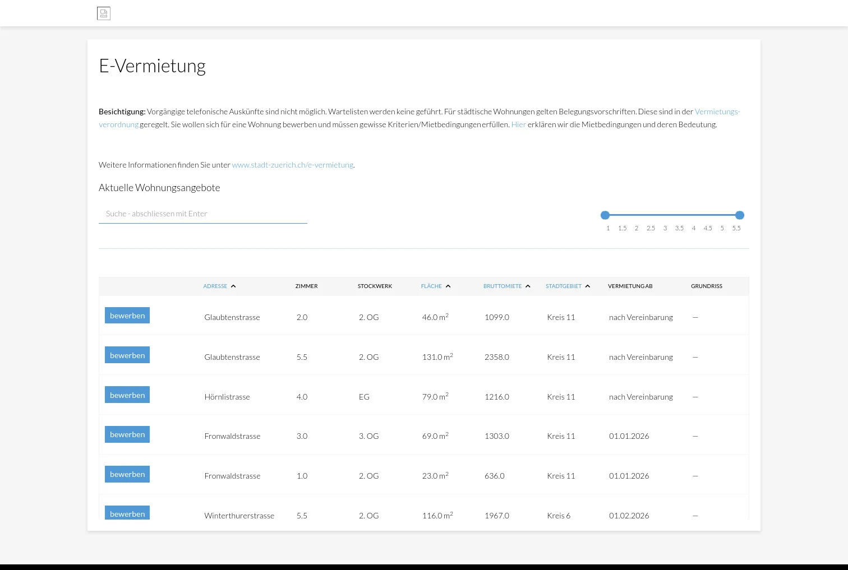Click the Stadtgebiet sort arrow icon
Screen dimensions: 848x570
[x=588, y=286]
